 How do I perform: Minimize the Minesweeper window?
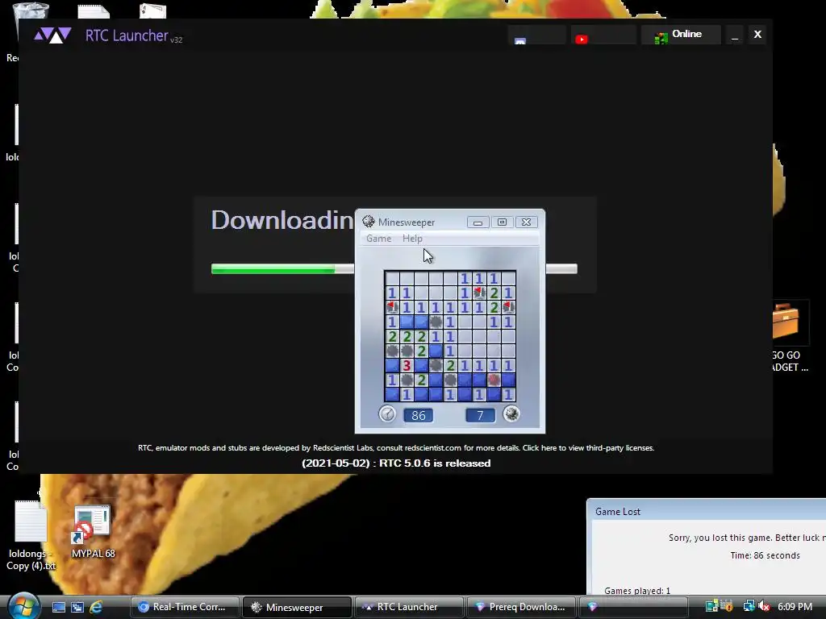(478, 222)
